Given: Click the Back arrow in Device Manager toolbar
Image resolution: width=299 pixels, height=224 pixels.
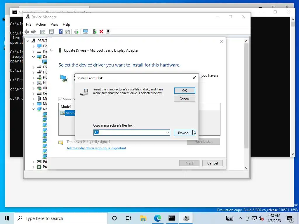Looking at the screenshot, I should click(27, 32).
